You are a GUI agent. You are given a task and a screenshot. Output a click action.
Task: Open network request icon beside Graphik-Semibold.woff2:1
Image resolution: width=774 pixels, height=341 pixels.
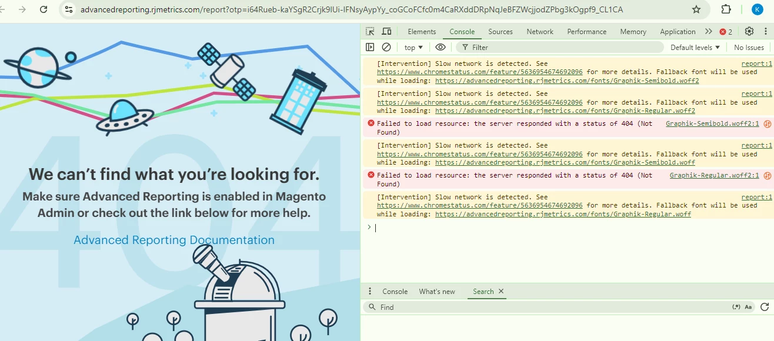click(x=768, y=123)
